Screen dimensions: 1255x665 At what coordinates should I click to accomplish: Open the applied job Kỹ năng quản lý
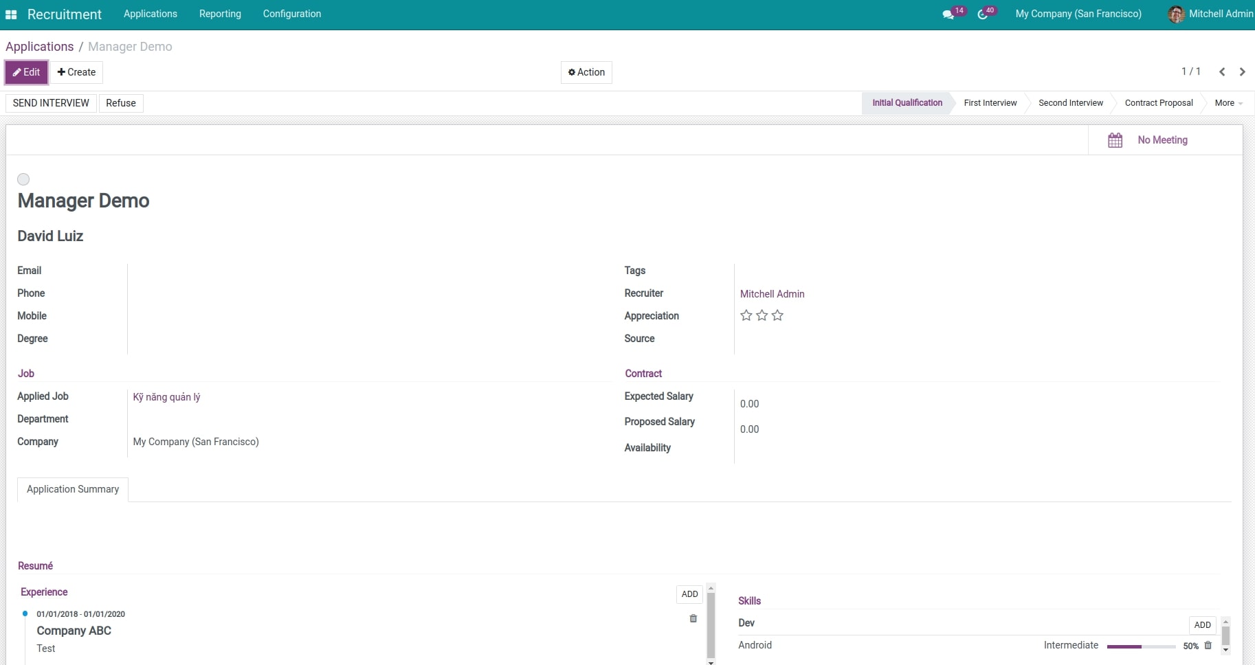166,396
